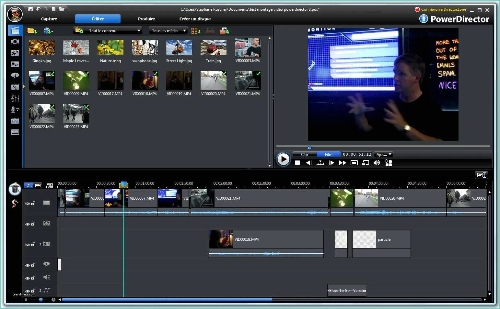Undo last action icon
Screen dimensions: 500x309
(x=38, y=9)
